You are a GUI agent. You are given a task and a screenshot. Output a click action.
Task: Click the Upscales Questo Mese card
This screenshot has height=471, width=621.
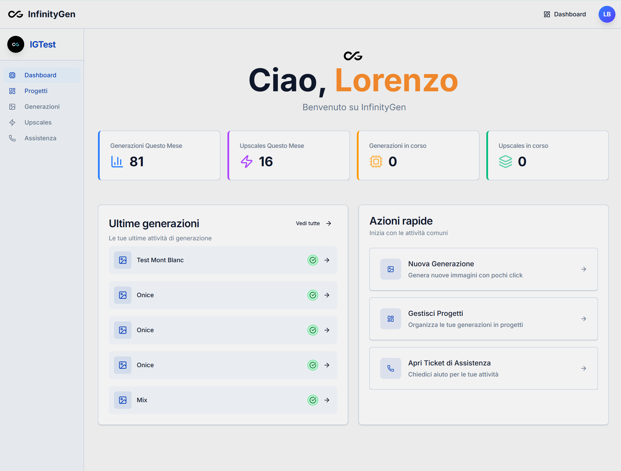click(289, 155)
